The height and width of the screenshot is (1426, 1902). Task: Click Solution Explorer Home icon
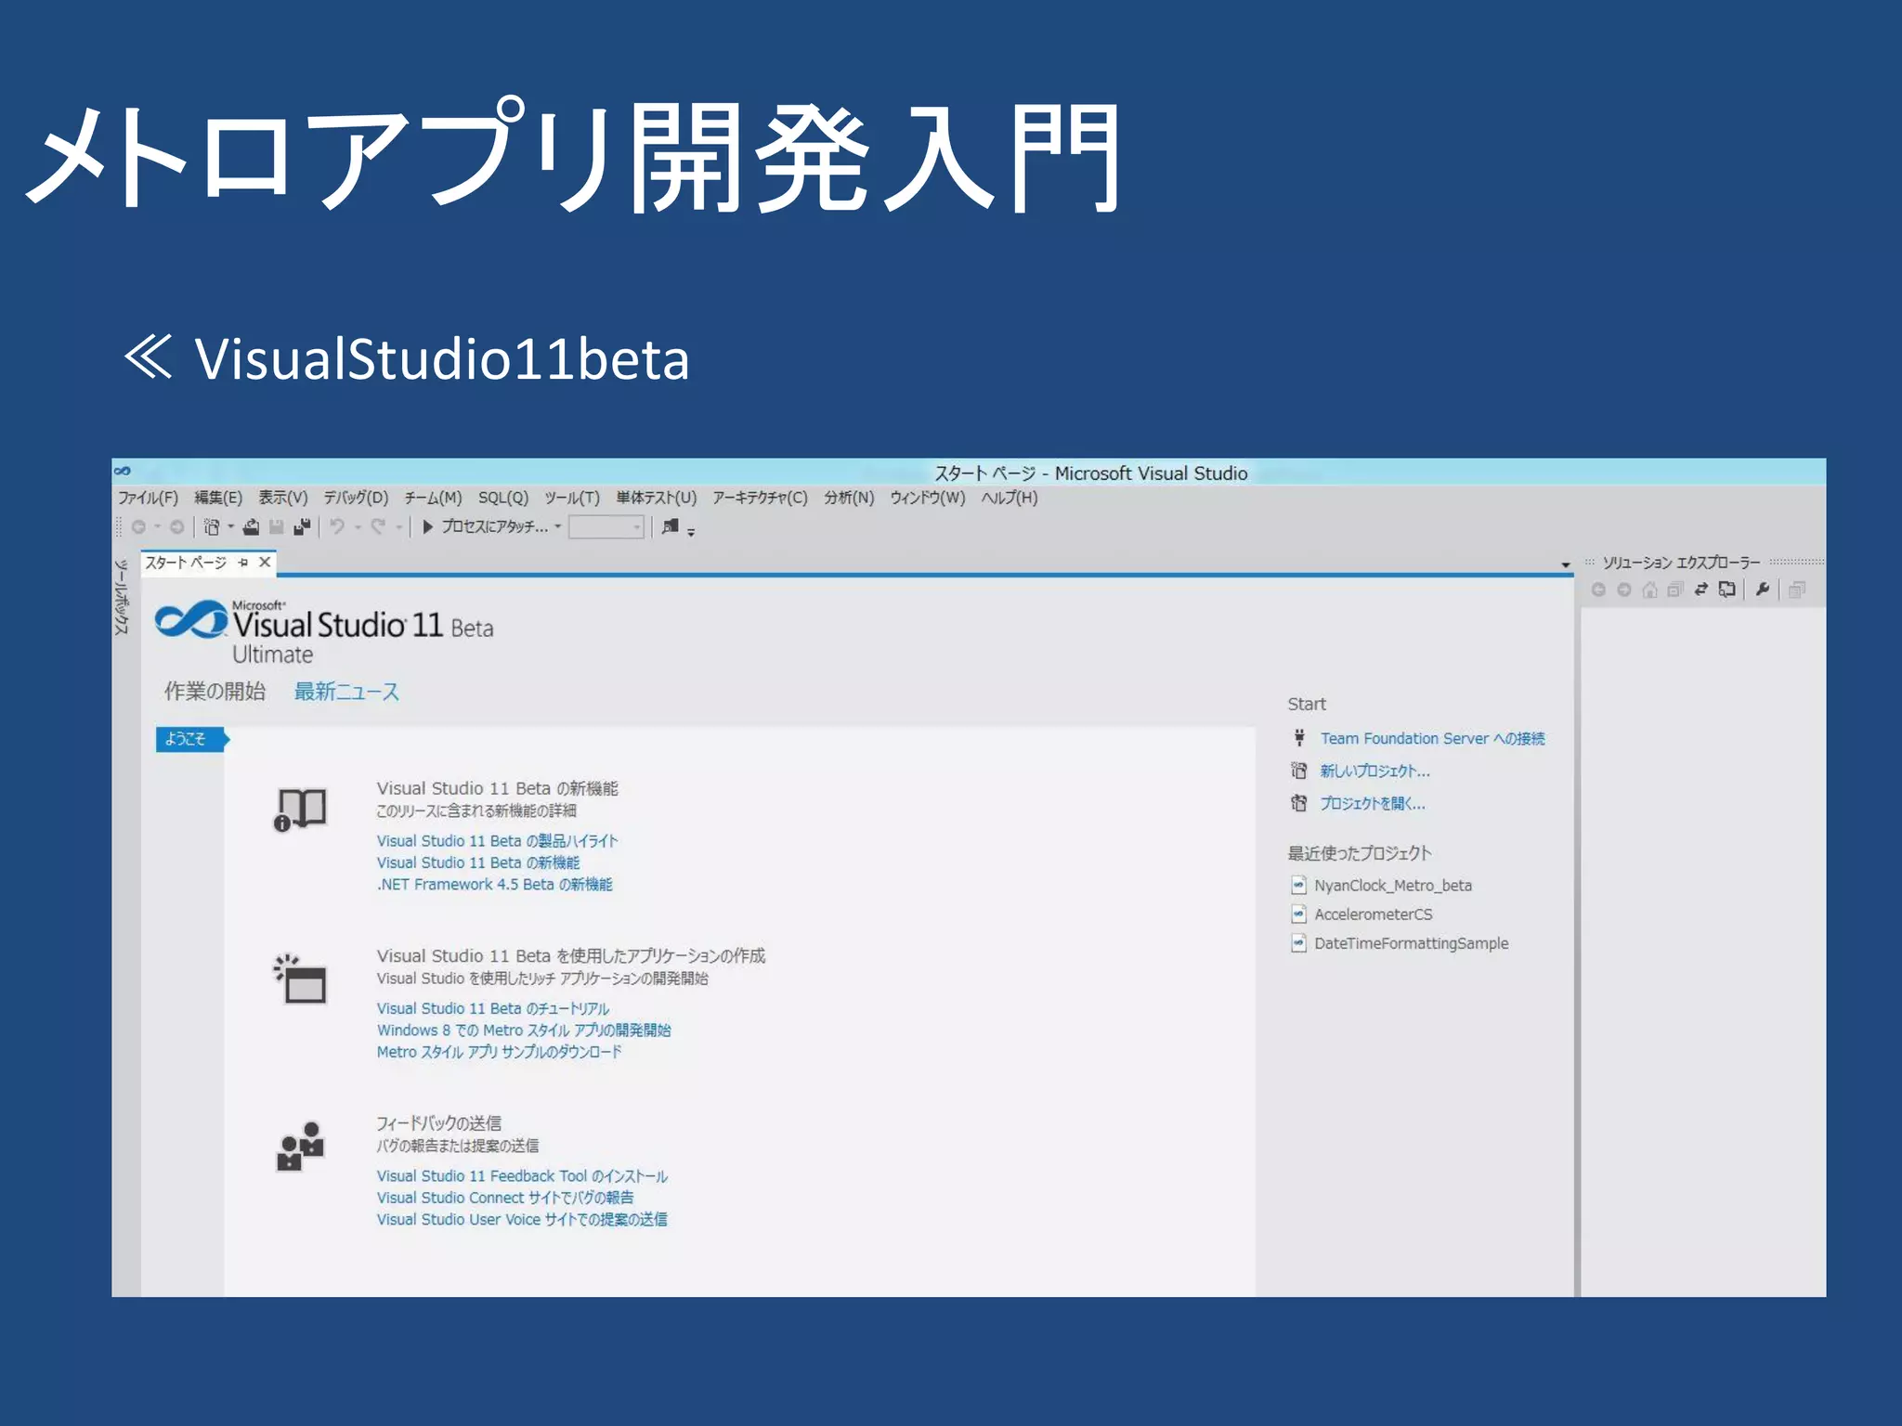tap(1649, 590)
